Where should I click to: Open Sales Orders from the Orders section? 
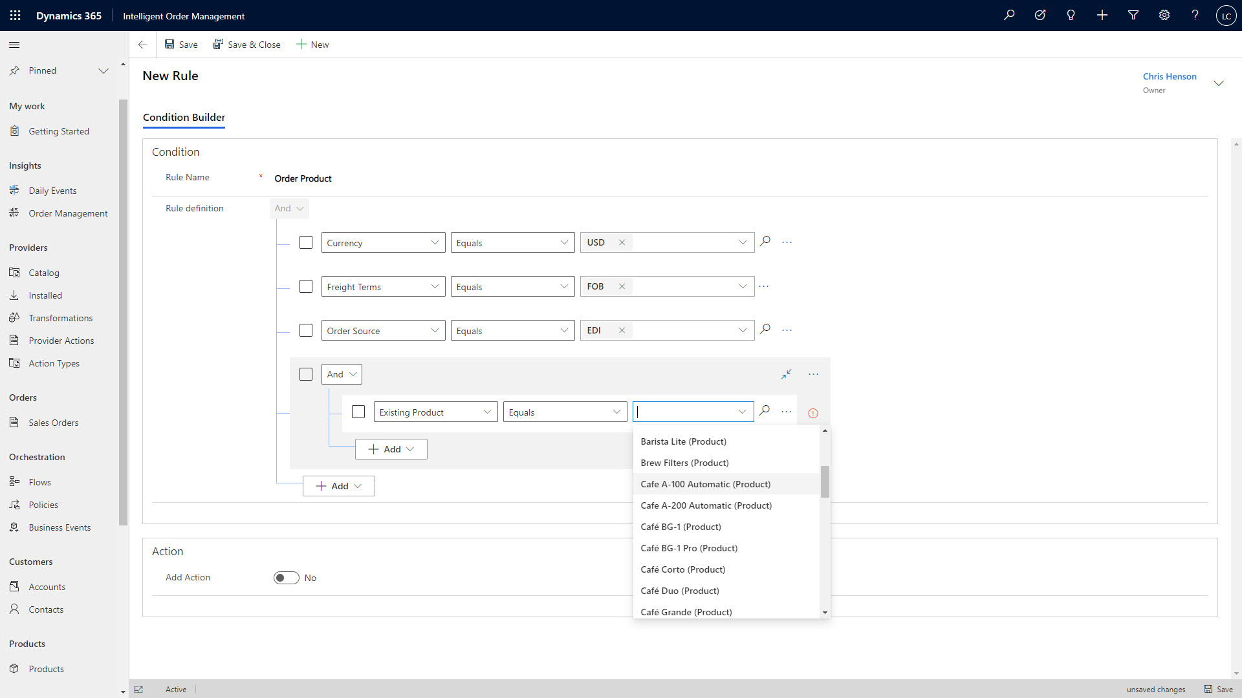(x=54, y=422)
